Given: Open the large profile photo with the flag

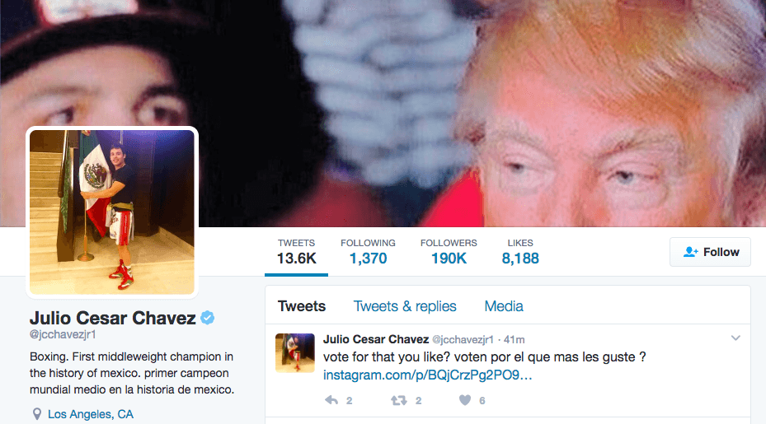Looking at the screenshot, I should 112,212.
